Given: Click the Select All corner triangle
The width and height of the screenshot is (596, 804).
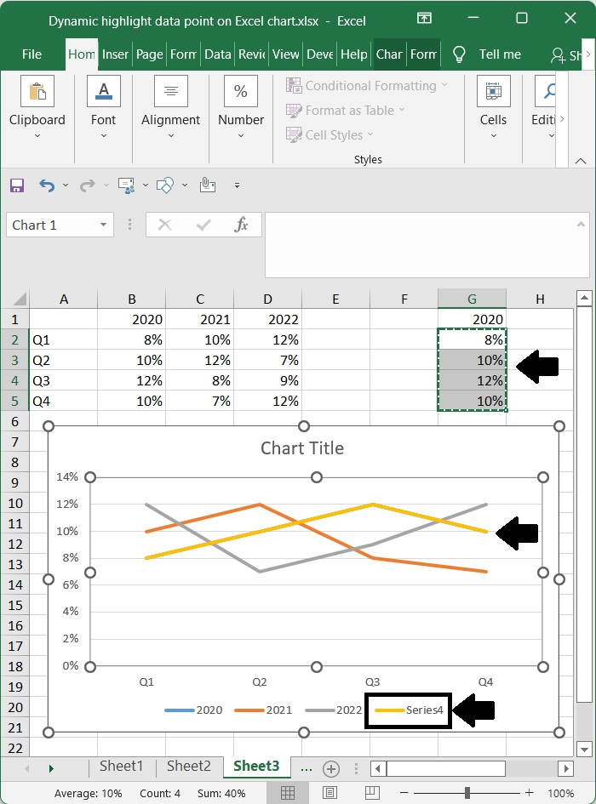Looking at the screenshot, I should [x=19, y=299].
